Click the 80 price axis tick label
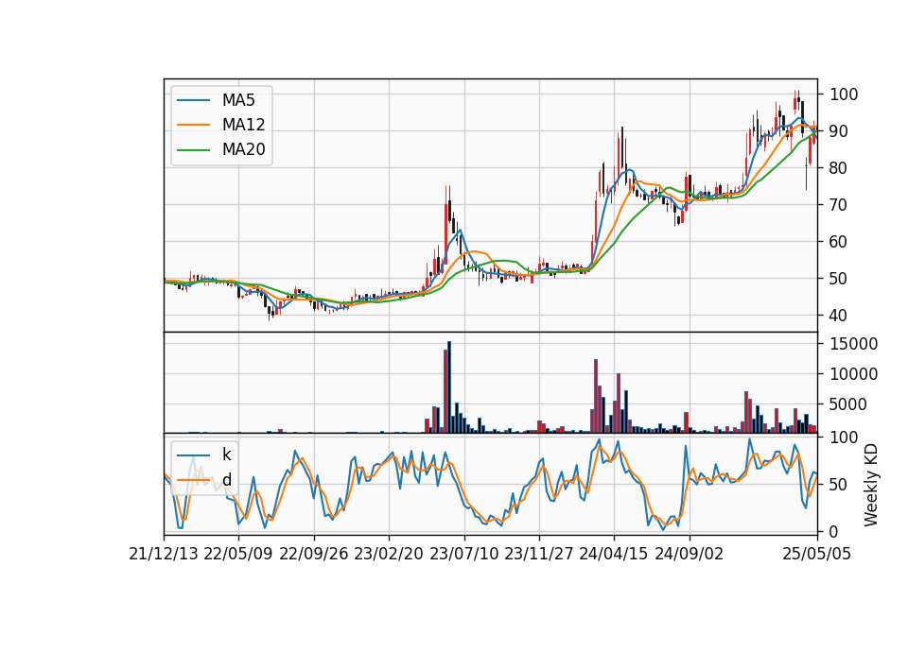This screenshot has width=908, height=652. tap(839, 168)
